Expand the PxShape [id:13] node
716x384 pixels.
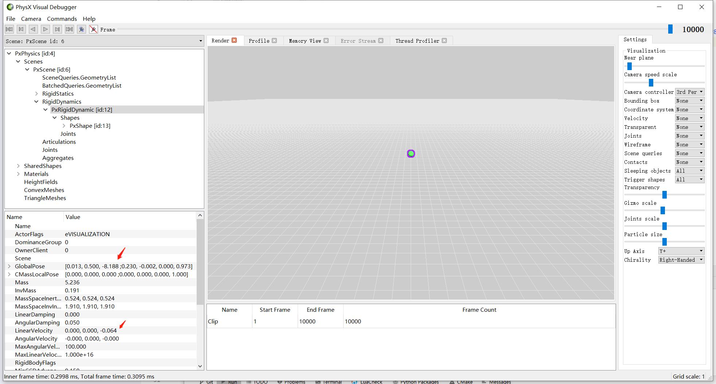(64, 126)
